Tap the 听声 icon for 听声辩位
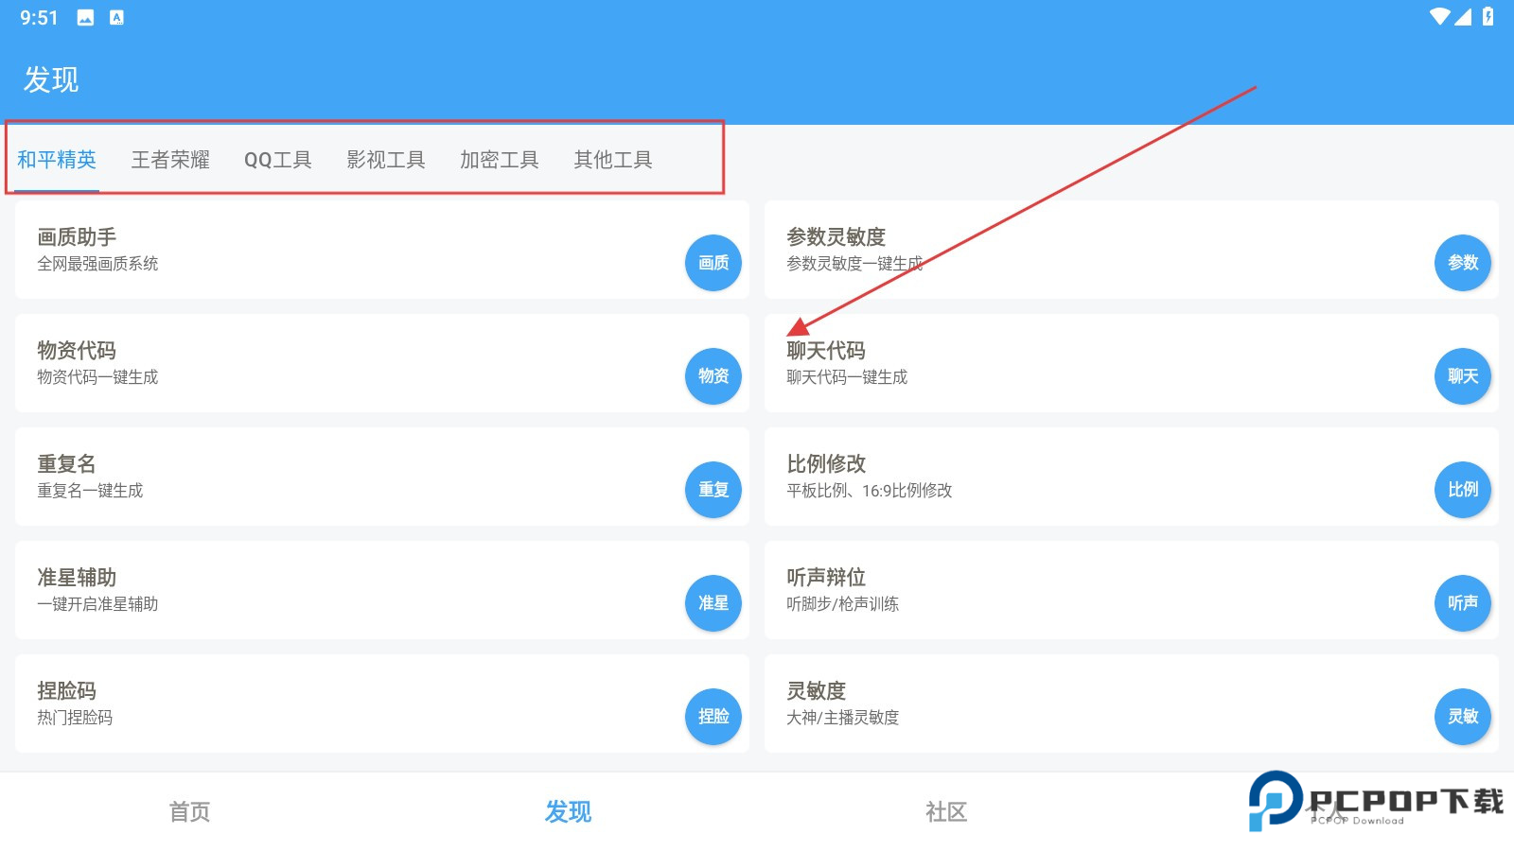This screenshot has width=1514, height=851. (1462, 603)
